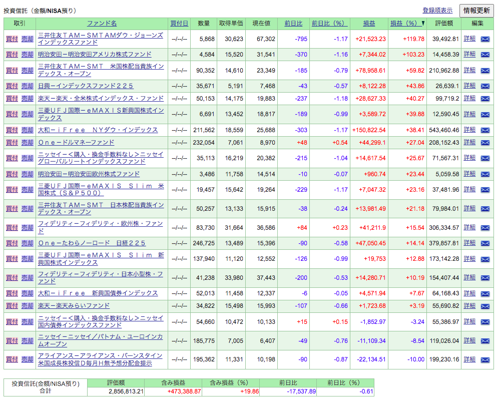Click envelope icon for ニッセイ/パトナム・ユーロインカム row
This screenshot has width=499, height=400.
[484, 341]
